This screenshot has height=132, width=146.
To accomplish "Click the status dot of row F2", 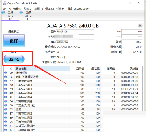I will click(6, 130).
